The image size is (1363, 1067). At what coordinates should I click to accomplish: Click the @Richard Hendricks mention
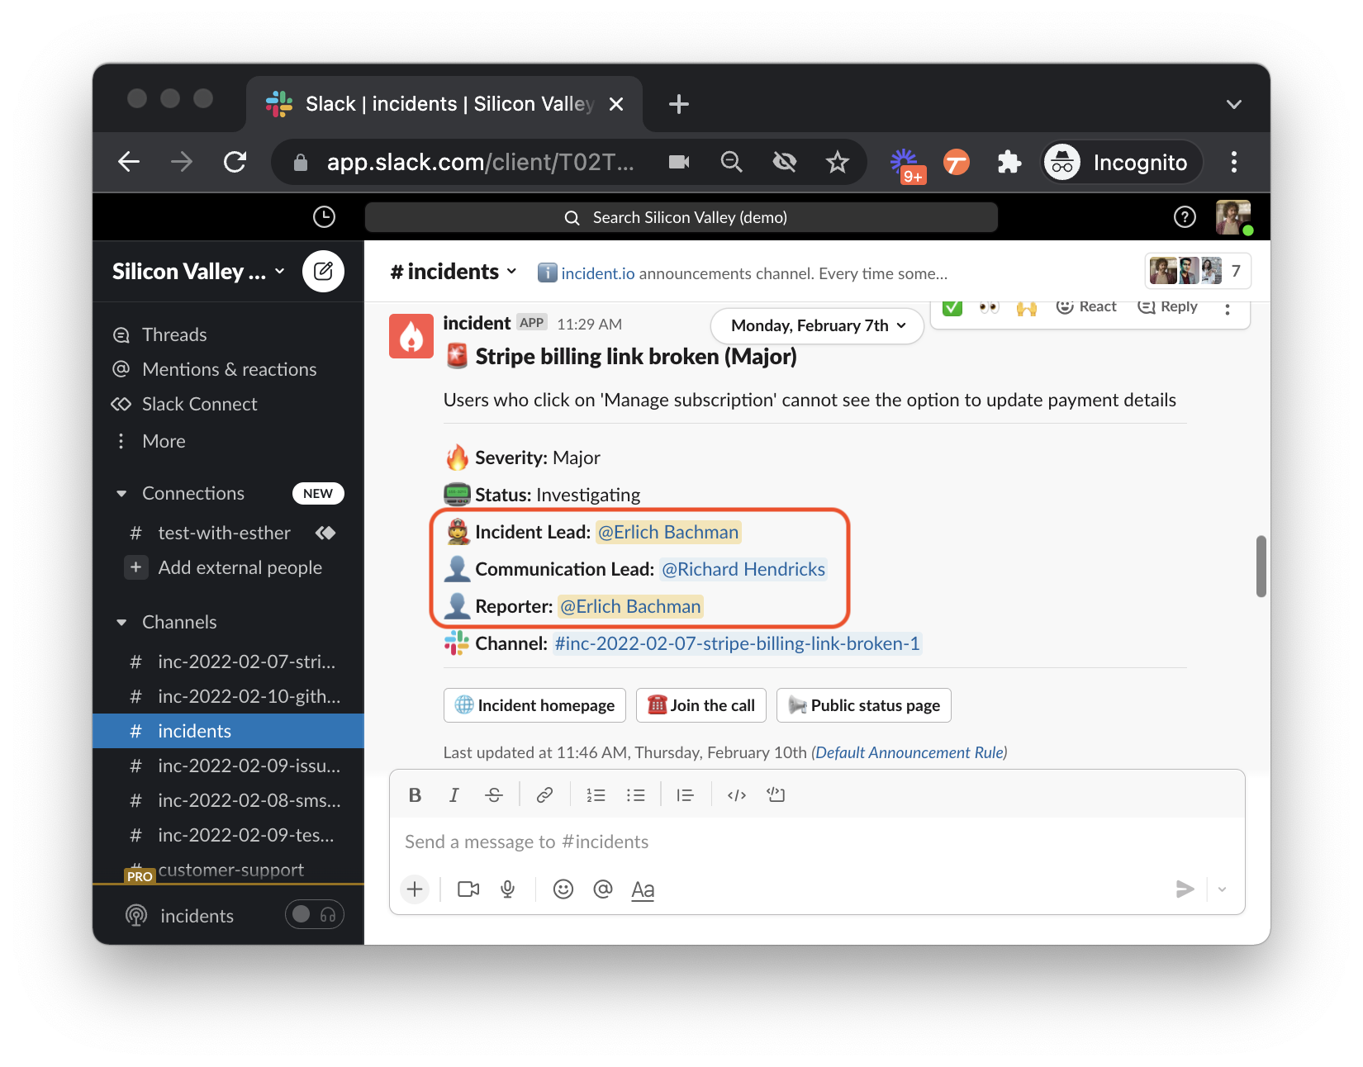(x=743, y=569)
